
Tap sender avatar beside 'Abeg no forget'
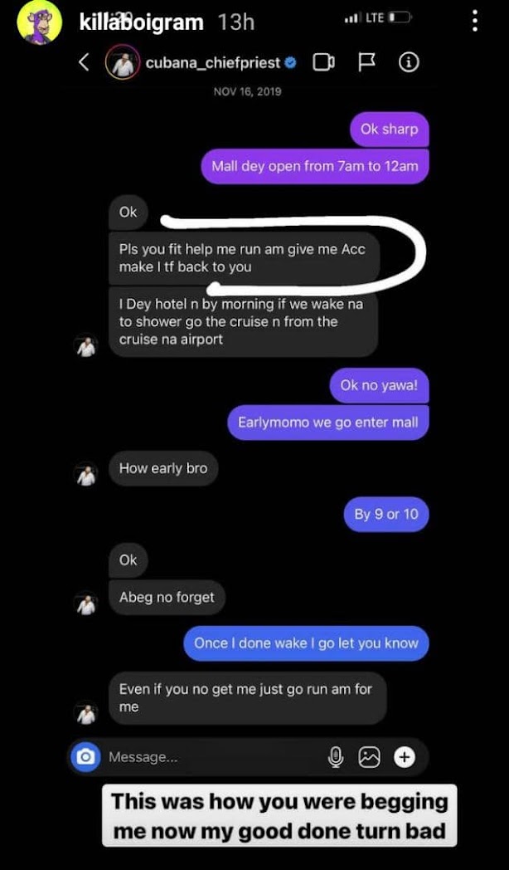(86, 603)
